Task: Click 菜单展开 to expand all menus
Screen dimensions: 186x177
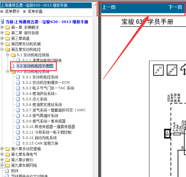Action: click(12, 11)
